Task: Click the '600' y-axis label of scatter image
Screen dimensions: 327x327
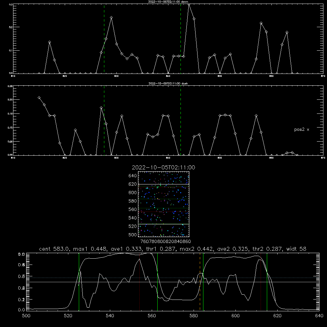Action: (x=132, y=193)
